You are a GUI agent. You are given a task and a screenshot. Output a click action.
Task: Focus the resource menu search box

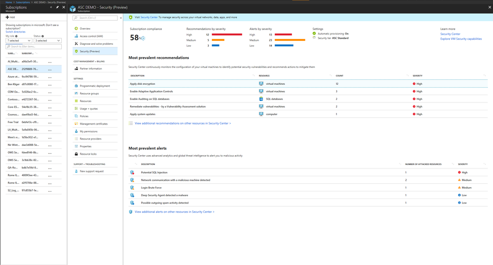95,18
